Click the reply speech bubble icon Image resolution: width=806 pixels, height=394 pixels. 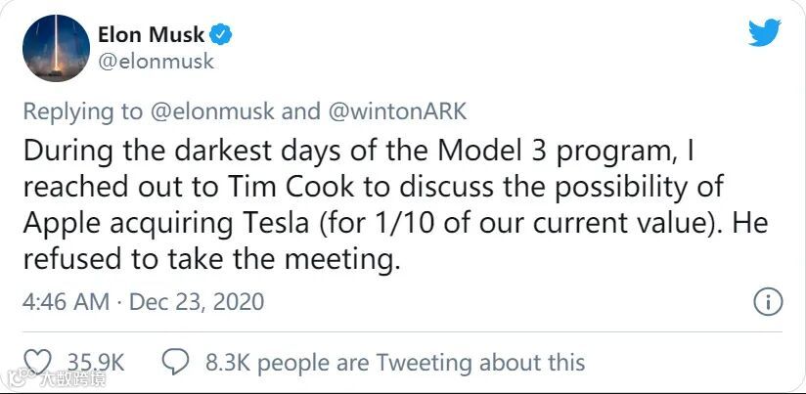point(175,363)
